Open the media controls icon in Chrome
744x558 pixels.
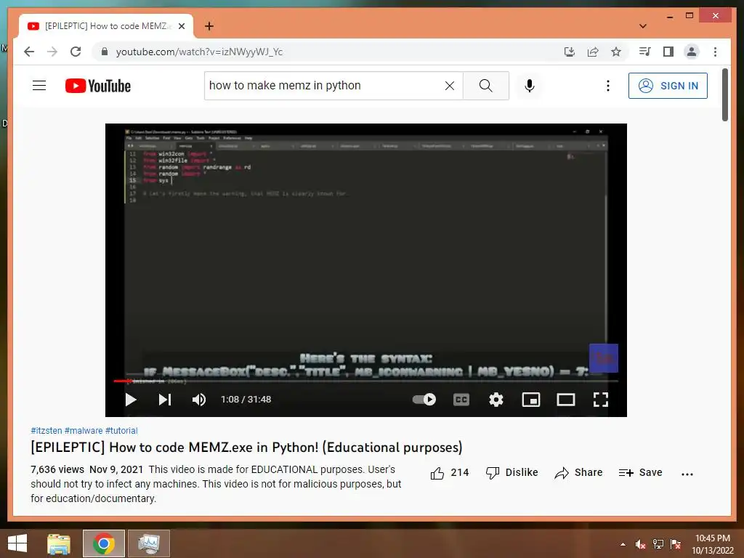645,52
